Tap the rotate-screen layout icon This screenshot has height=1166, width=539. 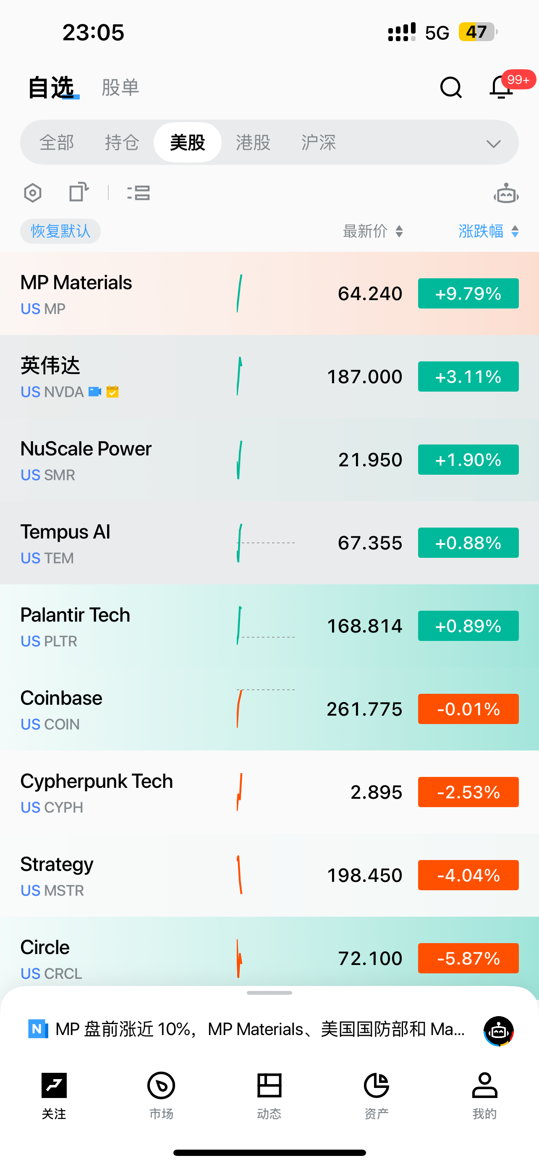(x=79, y=192)
